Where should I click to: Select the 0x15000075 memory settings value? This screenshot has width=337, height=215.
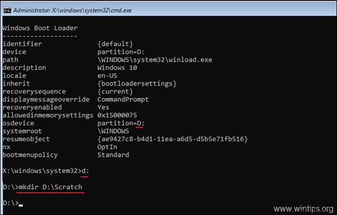click(117, 115)
